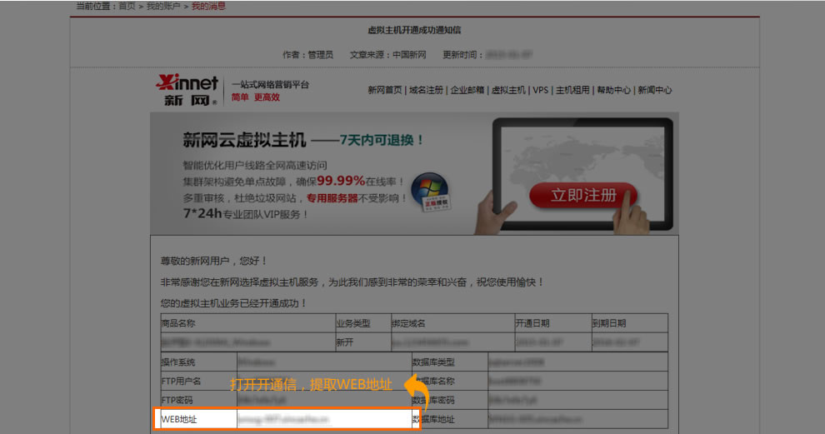Click the 99.99% uptime text in banner
The width and height of the screenshot is (825, 434).
(341, 181)
